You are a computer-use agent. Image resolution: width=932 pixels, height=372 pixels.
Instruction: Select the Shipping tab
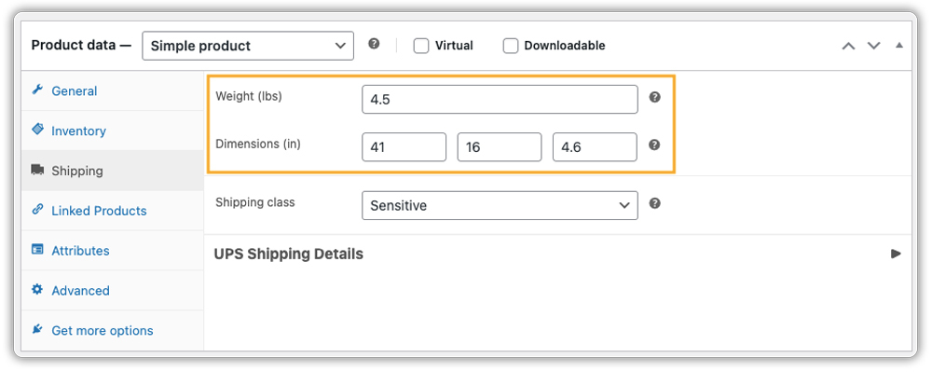tap(113, 171)
